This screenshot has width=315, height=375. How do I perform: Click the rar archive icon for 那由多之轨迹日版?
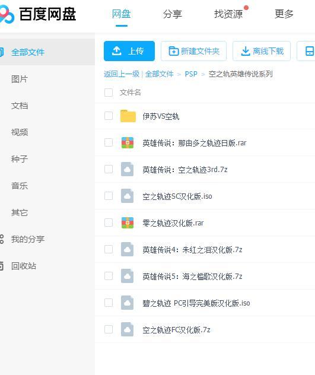coord(128,143)
